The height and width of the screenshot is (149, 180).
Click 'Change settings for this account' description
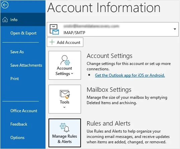tap(129, 66)
